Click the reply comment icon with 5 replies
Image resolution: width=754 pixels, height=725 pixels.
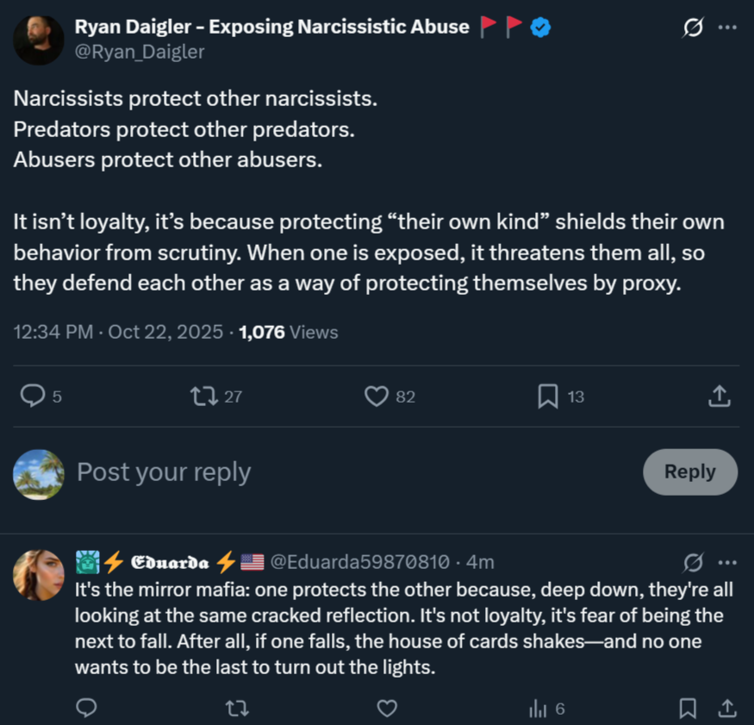(x=33, y=396)
